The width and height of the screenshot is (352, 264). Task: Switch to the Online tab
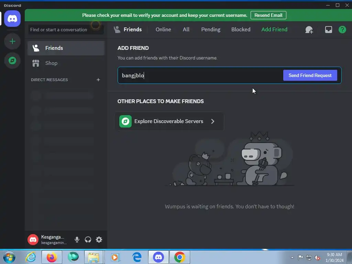point(163,30)
